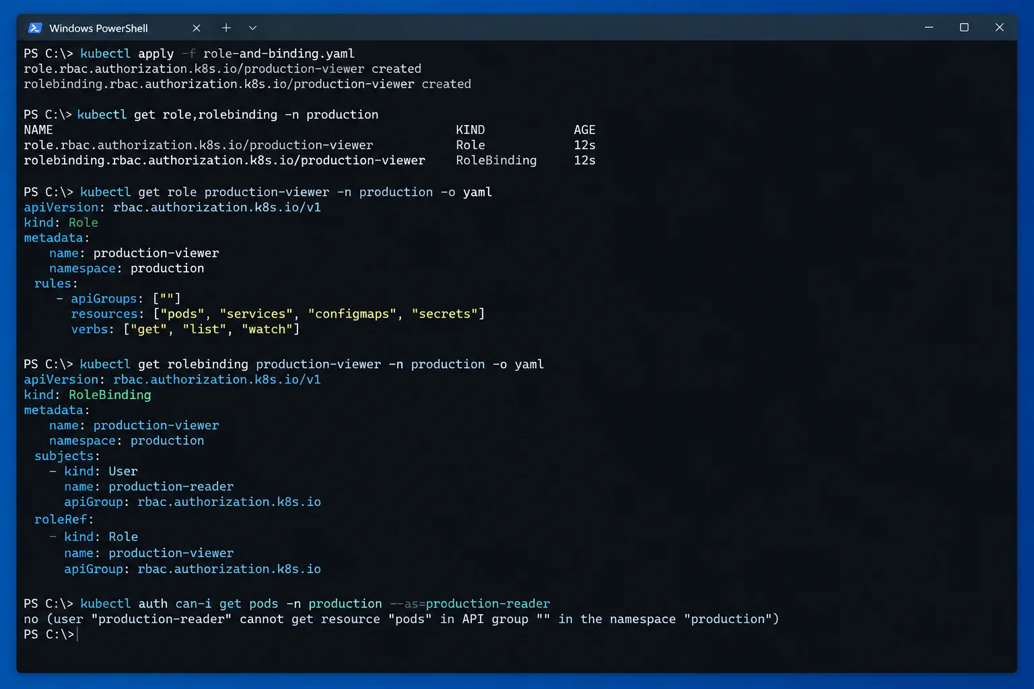The height and width of the screenshot is (689, 1034).
Task: Click the 'kubectl get role,rolebinding -n production' command
Action: [228, 114]
